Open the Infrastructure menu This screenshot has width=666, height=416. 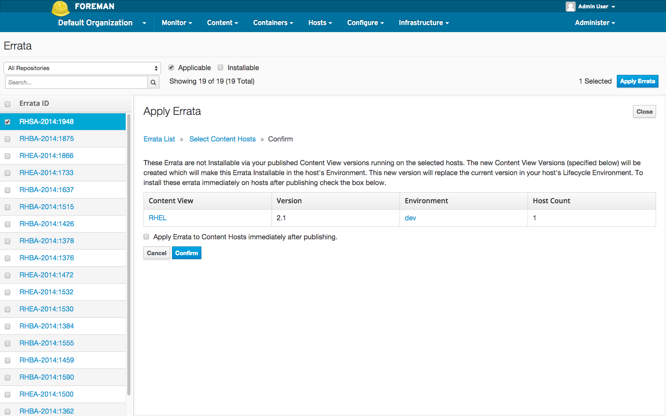424,23
